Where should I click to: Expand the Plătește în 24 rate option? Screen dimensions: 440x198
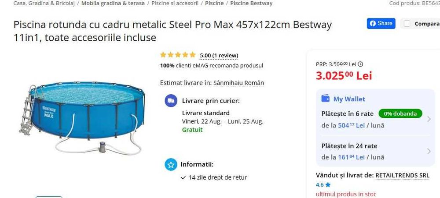tap(429, 151)
